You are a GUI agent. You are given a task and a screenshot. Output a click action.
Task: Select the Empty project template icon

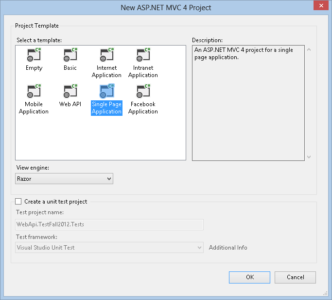(34, 55)
